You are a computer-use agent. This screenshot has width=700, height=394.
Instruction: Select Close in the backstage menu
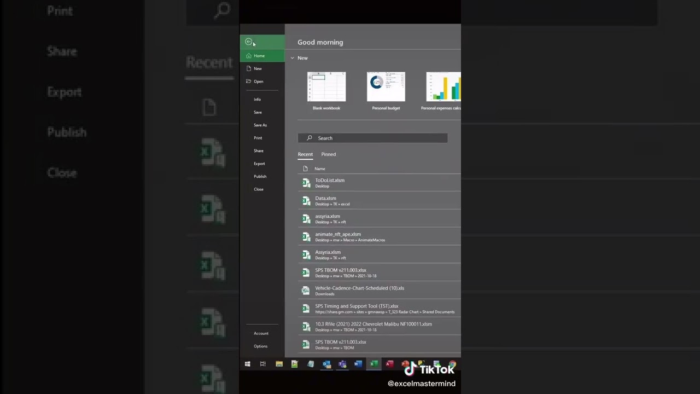tap(259, 189)
